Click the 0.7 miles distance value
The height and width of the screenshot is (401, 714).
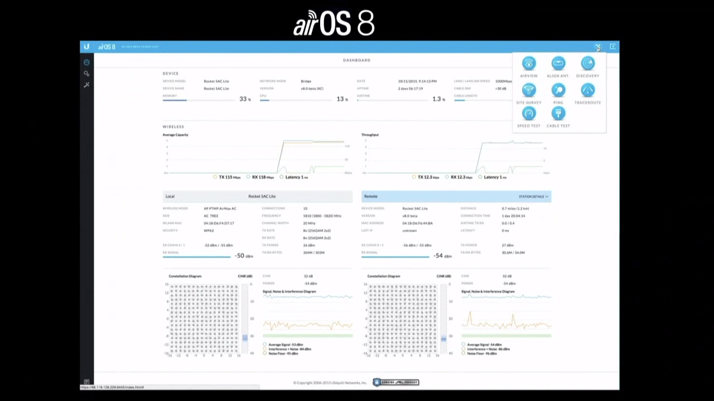pos(515,208)
